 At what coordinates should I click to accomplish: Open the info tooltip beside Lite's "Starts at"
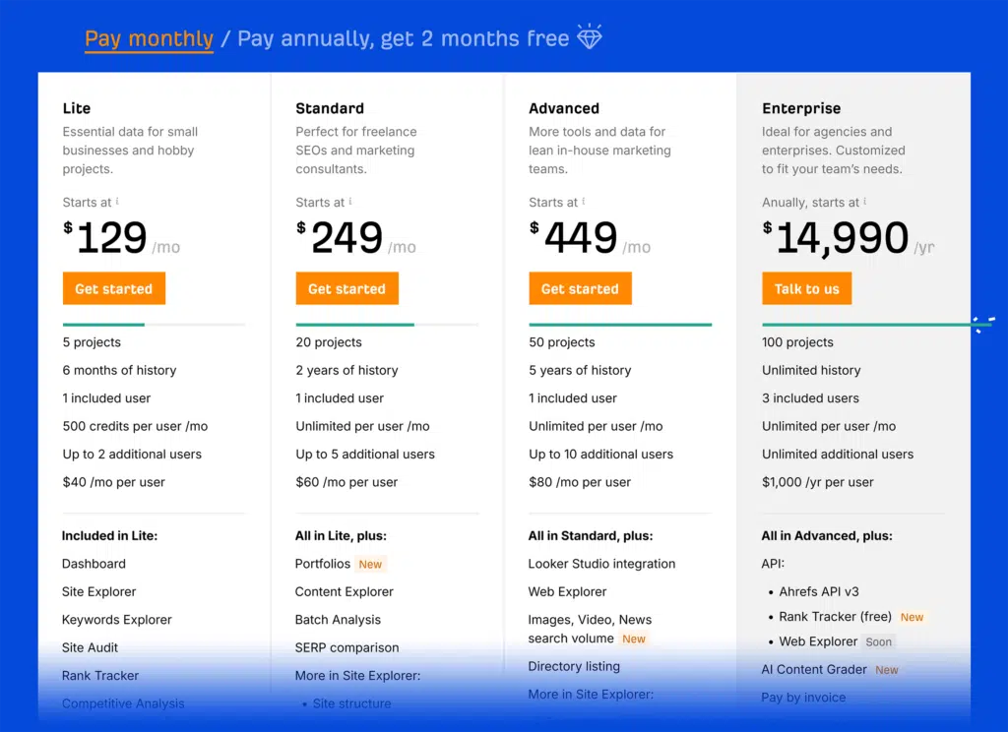click(x=119, y=201)
